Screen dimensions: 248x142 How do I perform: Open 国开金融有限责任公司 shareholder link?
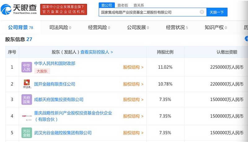click(55, 84)
